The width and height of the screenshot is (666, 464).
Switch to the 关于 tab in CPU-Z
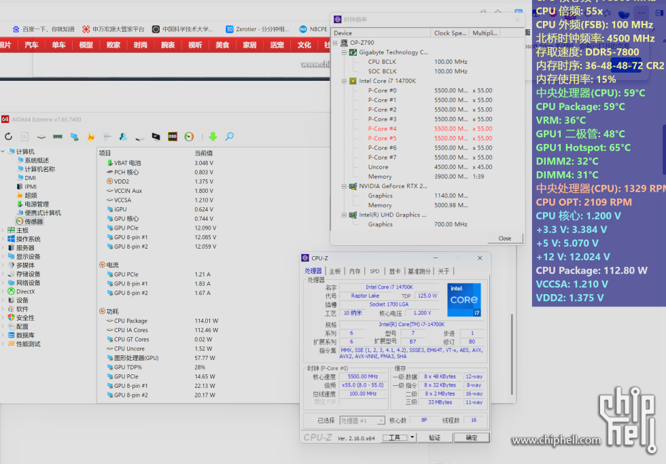click(443, 271)
